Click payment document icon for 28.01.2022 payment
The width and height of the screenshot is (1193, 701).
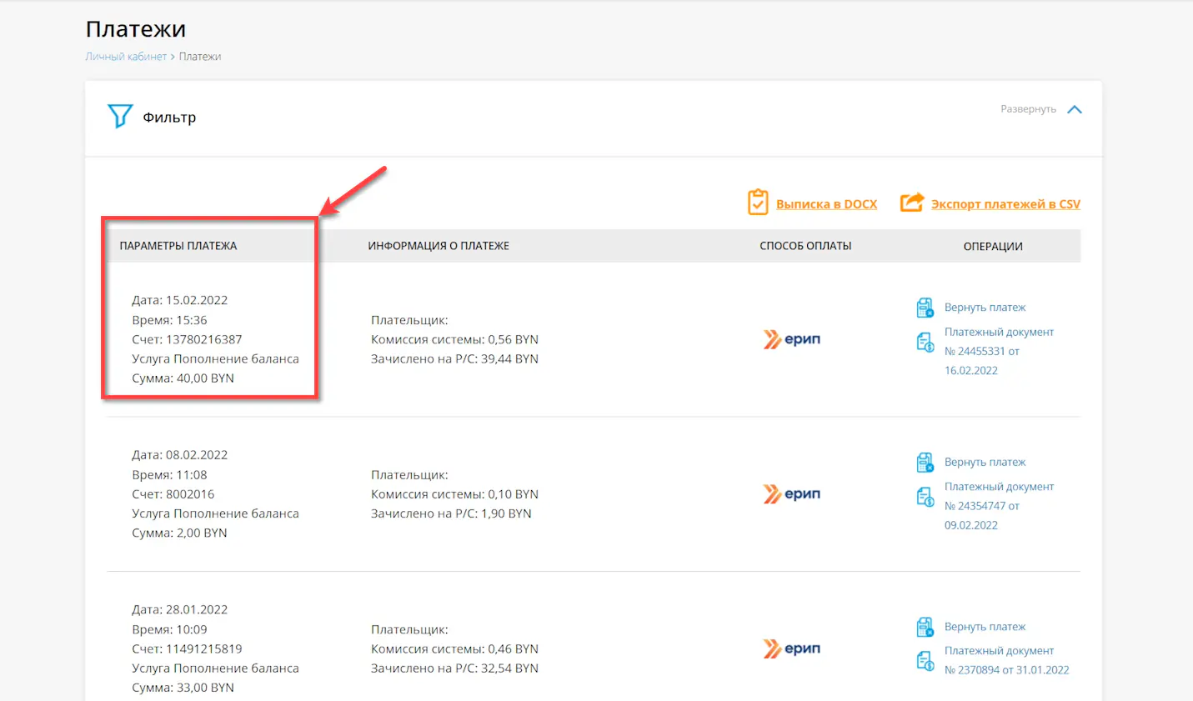(925, 661)
